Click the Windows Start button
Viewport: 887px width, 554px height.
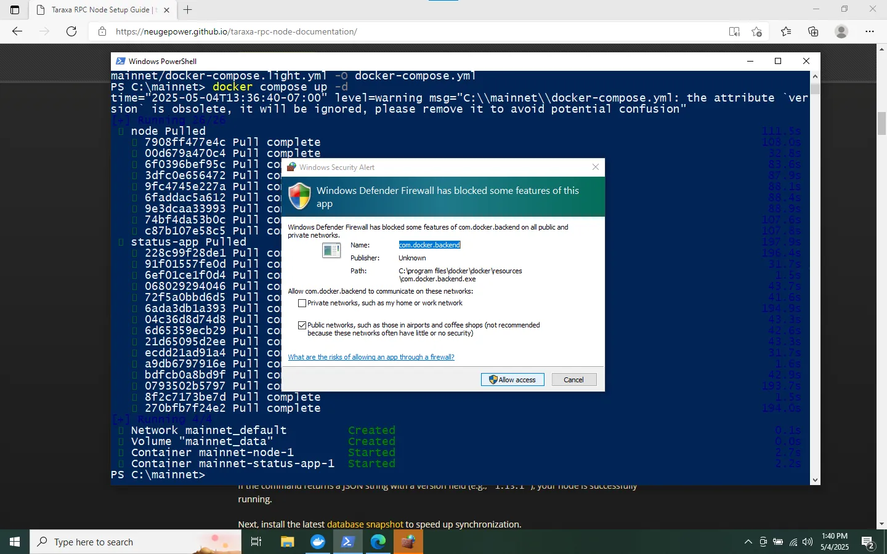(14, 542)
